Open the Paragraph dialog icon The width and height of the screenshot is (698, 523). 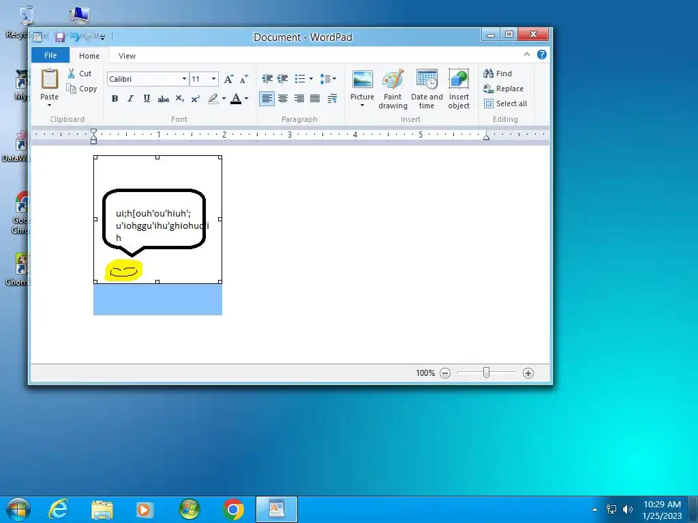pyautogui.click(x=332, y=99)
